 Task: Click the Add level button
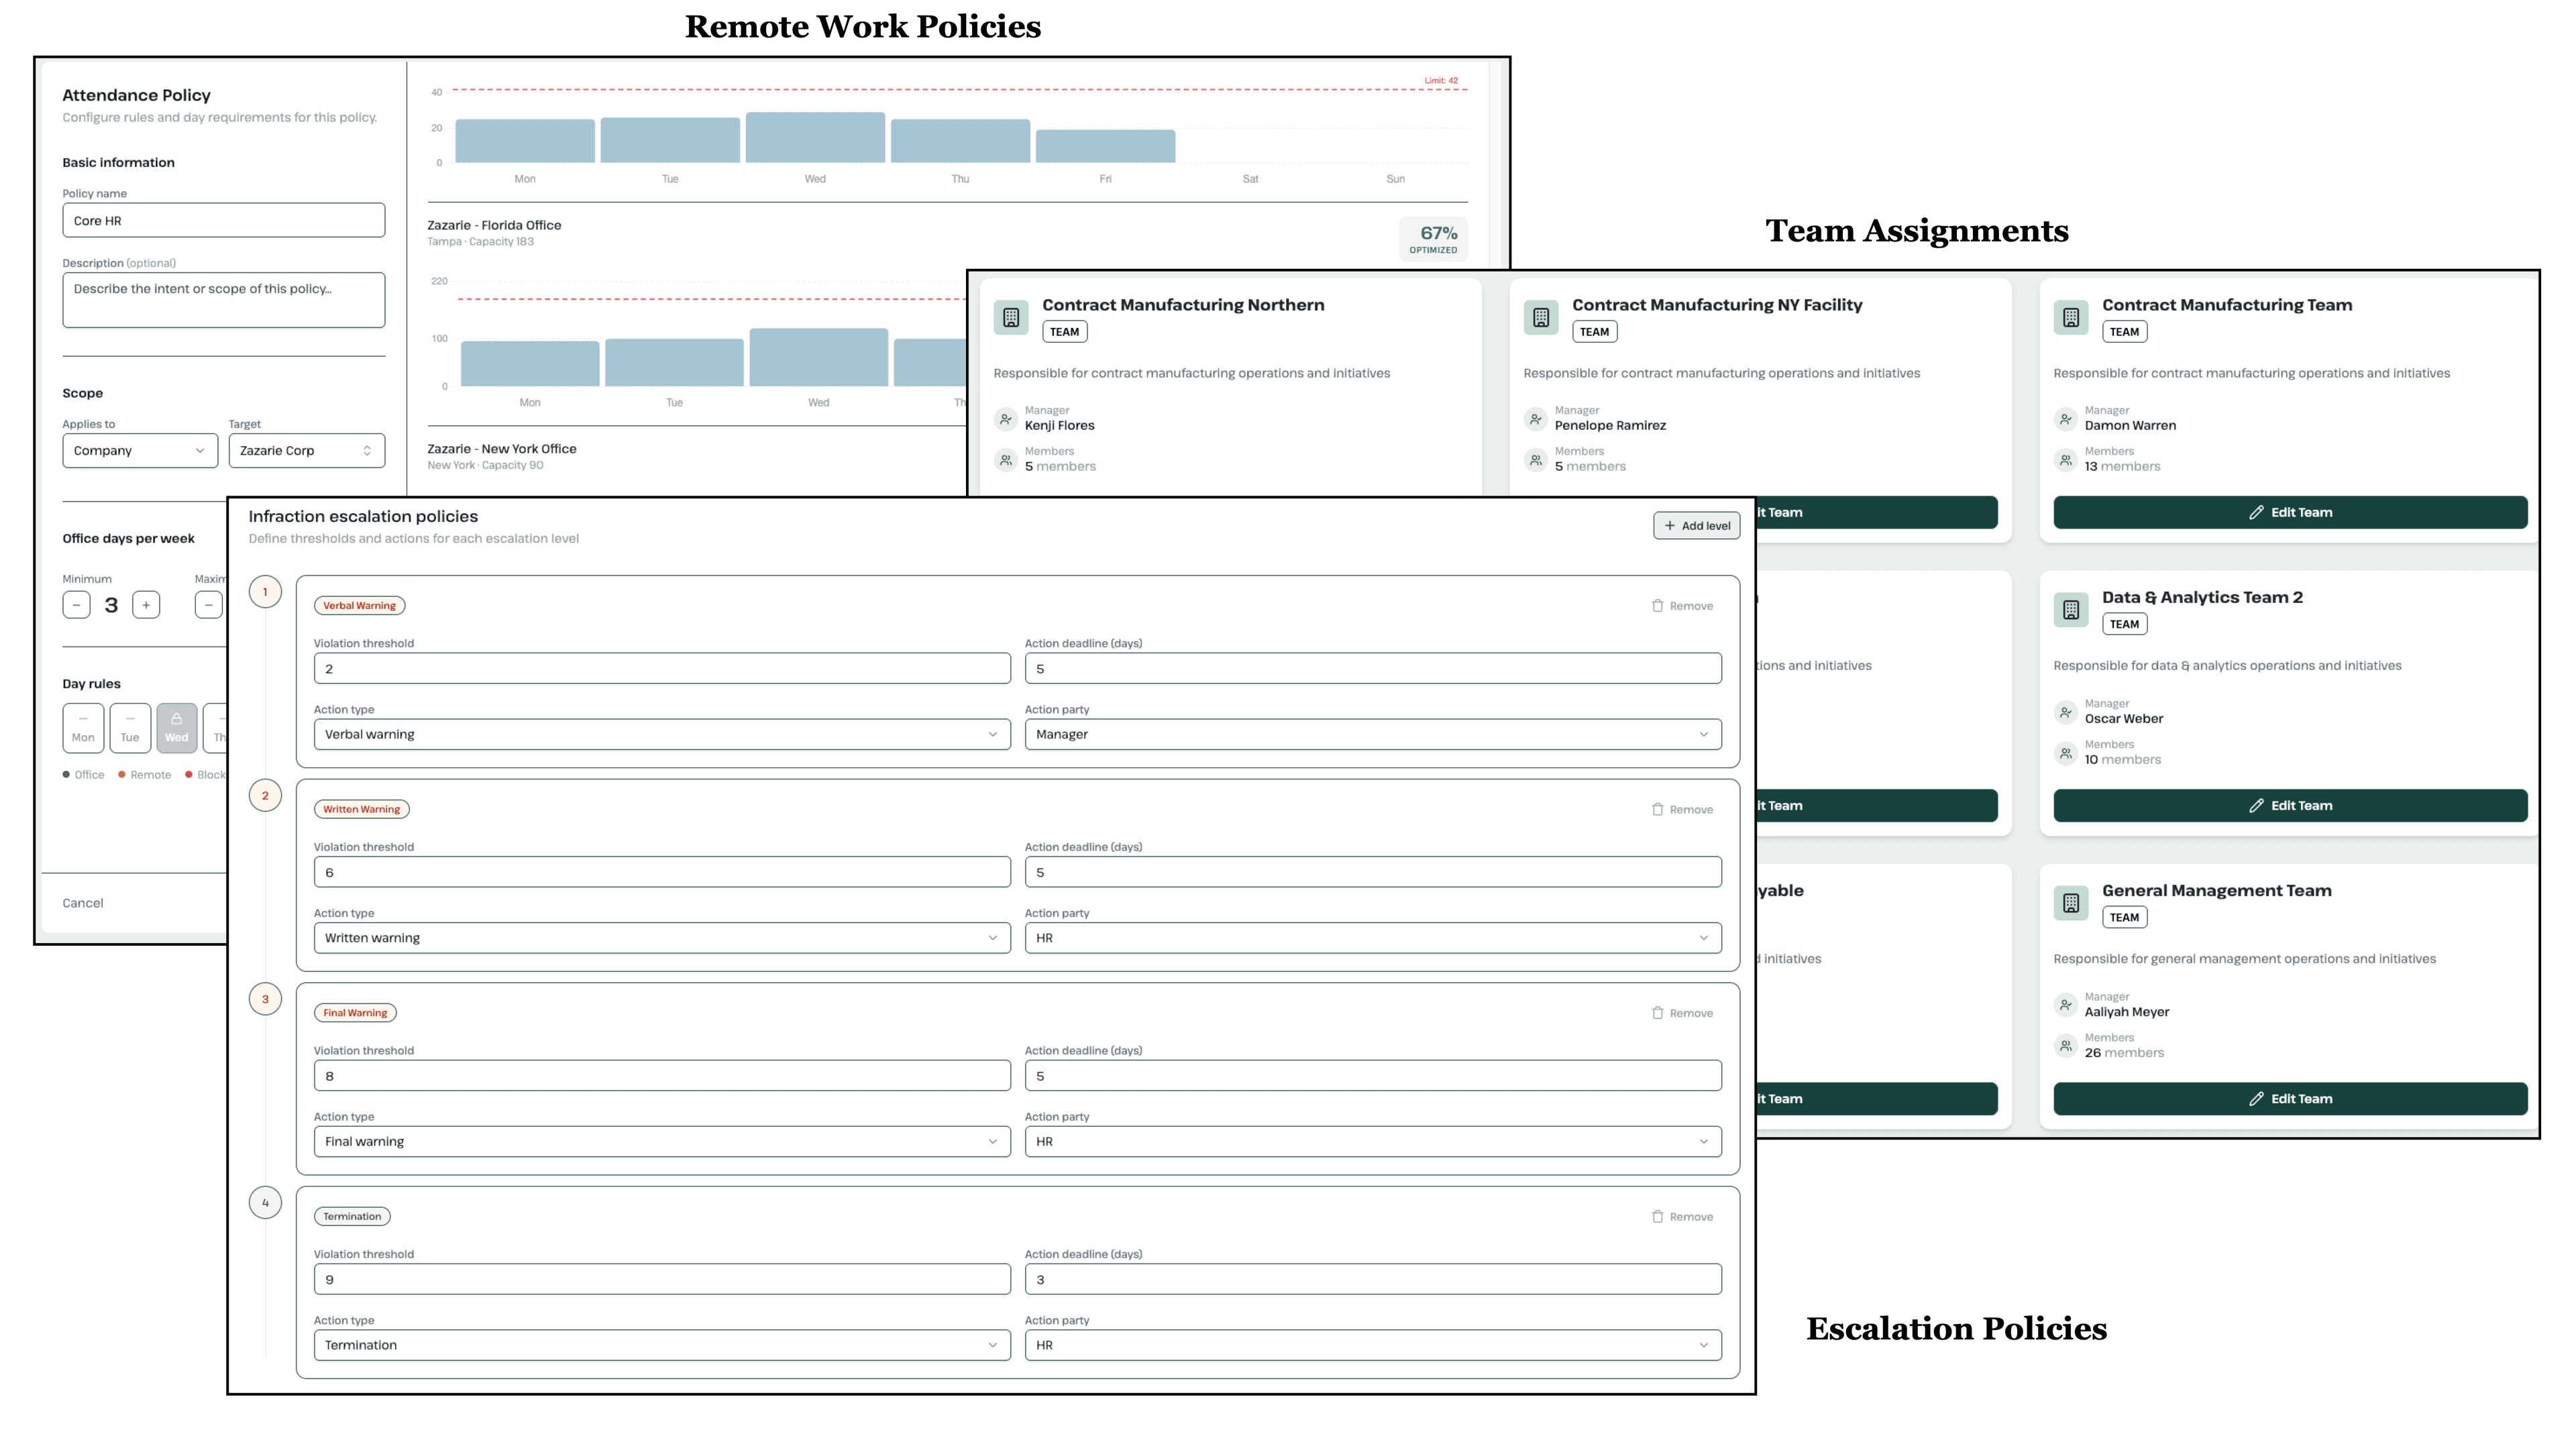click(x=1696, y=525)
